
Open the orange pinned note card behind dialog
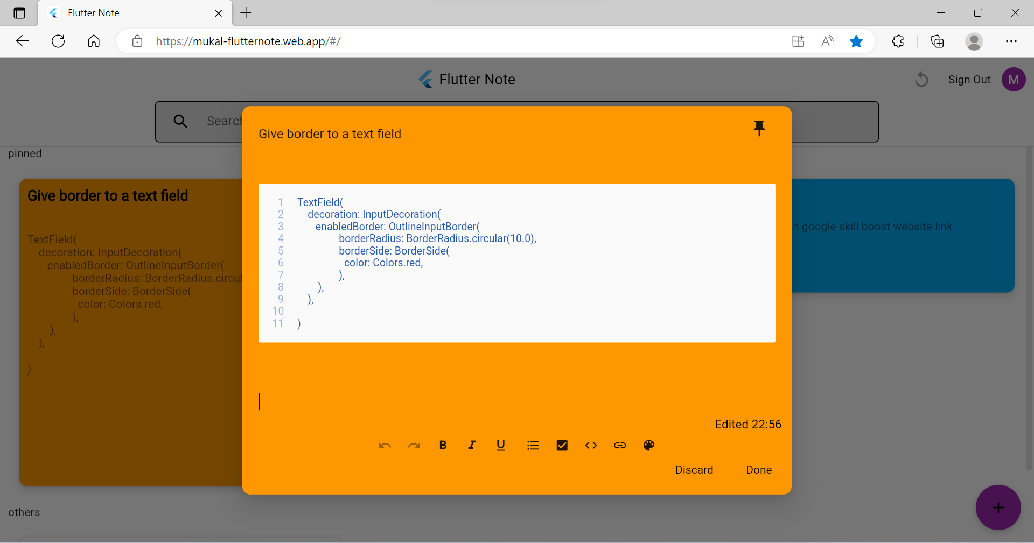[x=131, y=332]
